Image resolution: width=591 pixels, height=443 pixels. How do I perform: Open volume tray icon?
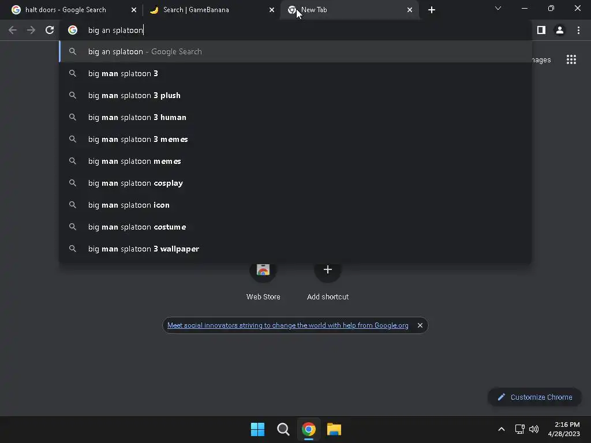click(534, 429)
